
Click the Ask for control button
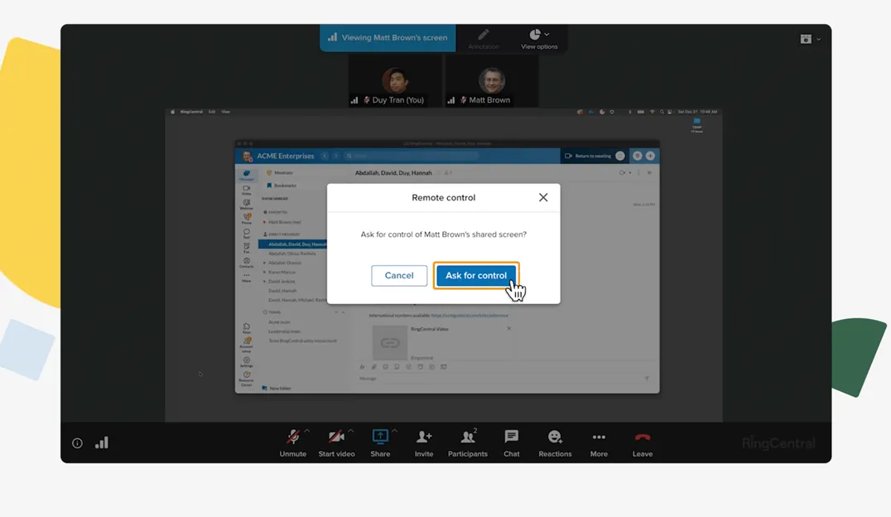pyautogui.click(x=476, y=276)
